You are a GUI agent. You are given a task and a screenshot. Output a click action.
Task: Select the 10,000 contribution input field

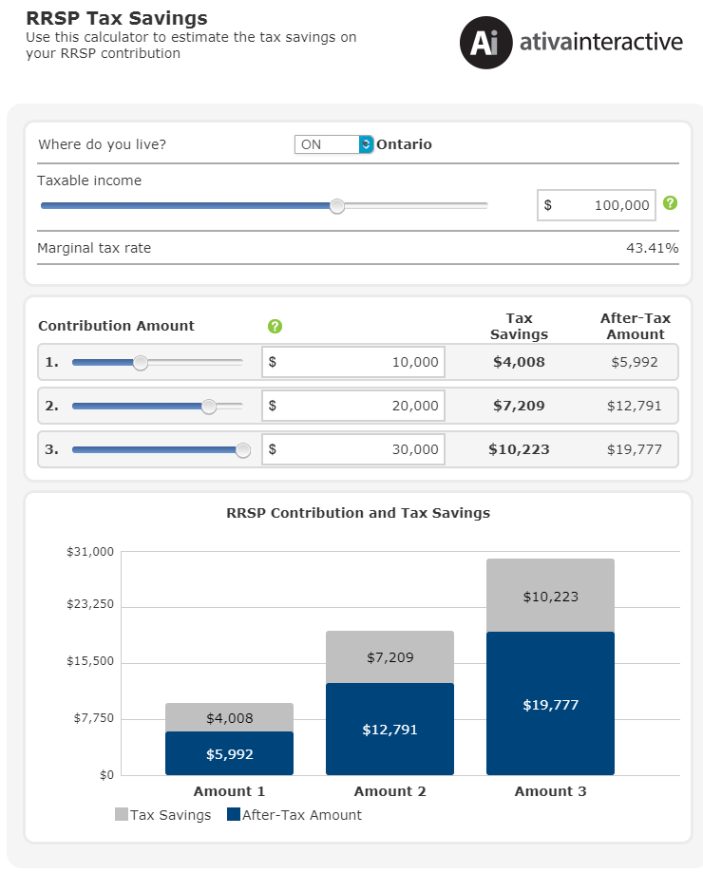click(352, 362)
